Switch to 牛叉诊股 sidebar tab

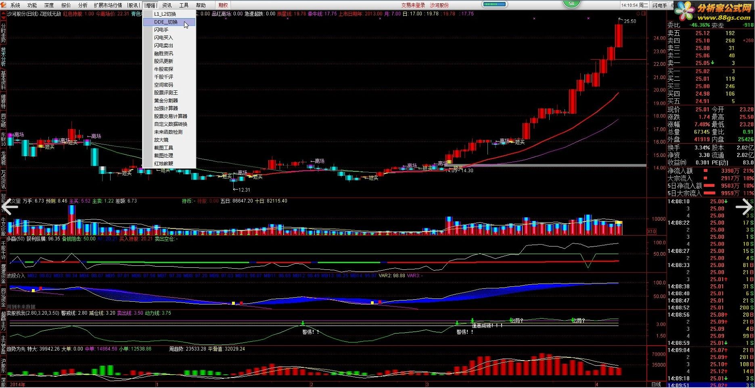pos(3,226)
